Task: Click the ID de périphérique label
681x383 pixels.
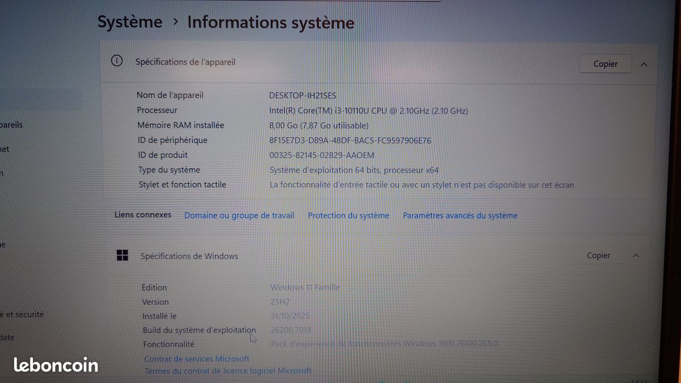Action: pos(173,140)
